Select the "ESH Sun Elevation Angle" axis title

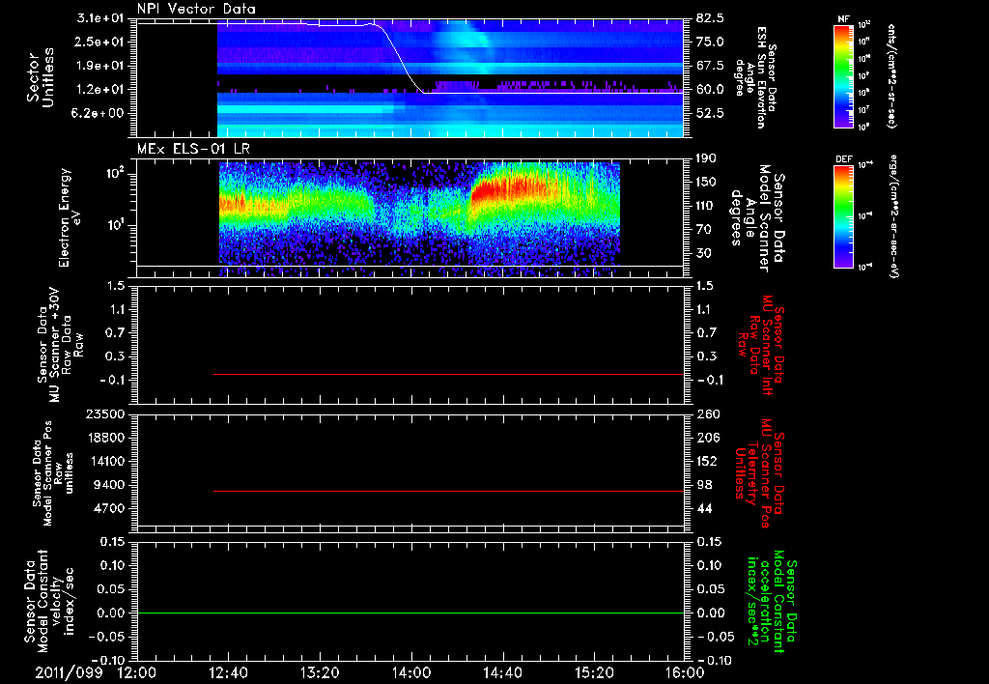(x=756, y=77)
